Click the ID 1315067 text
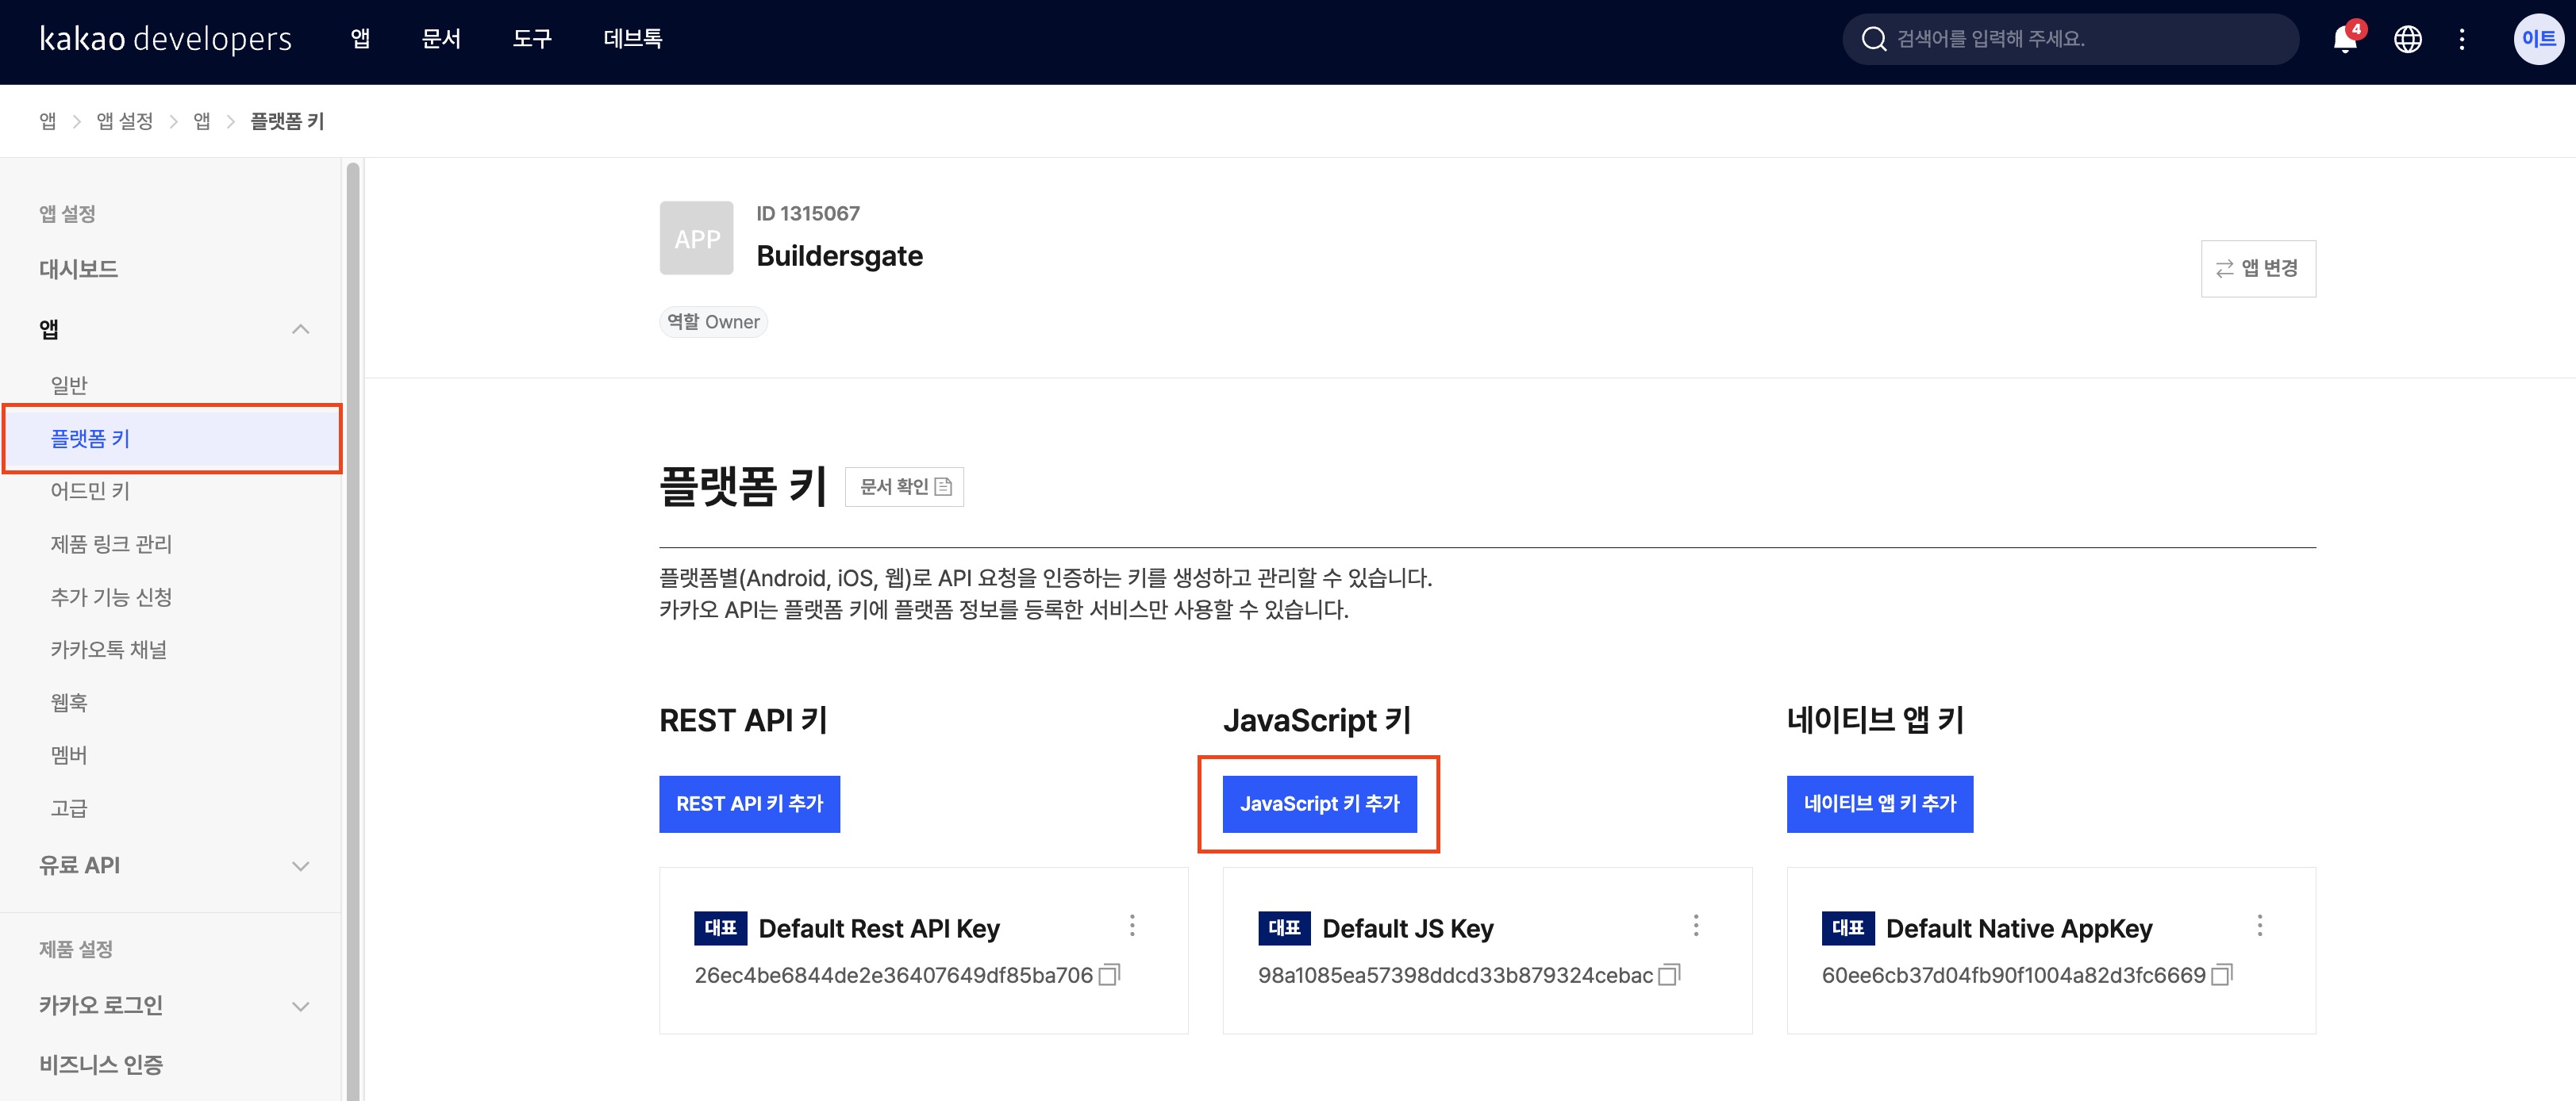 (807, 214)
